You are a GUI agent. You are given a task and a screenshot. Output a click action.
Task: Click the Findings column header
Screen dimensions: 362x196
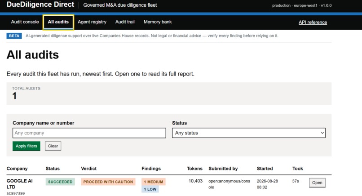(x=151, y=169)
